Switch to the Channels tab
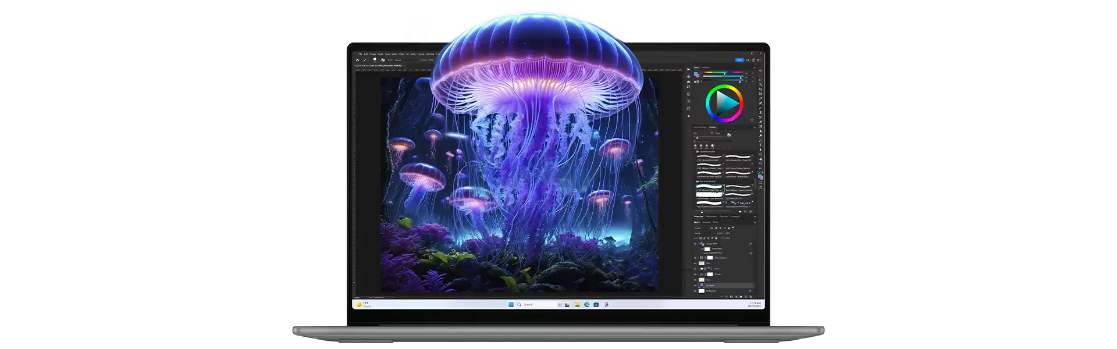This screenshot has width=1117, height=349. (706, 222)
